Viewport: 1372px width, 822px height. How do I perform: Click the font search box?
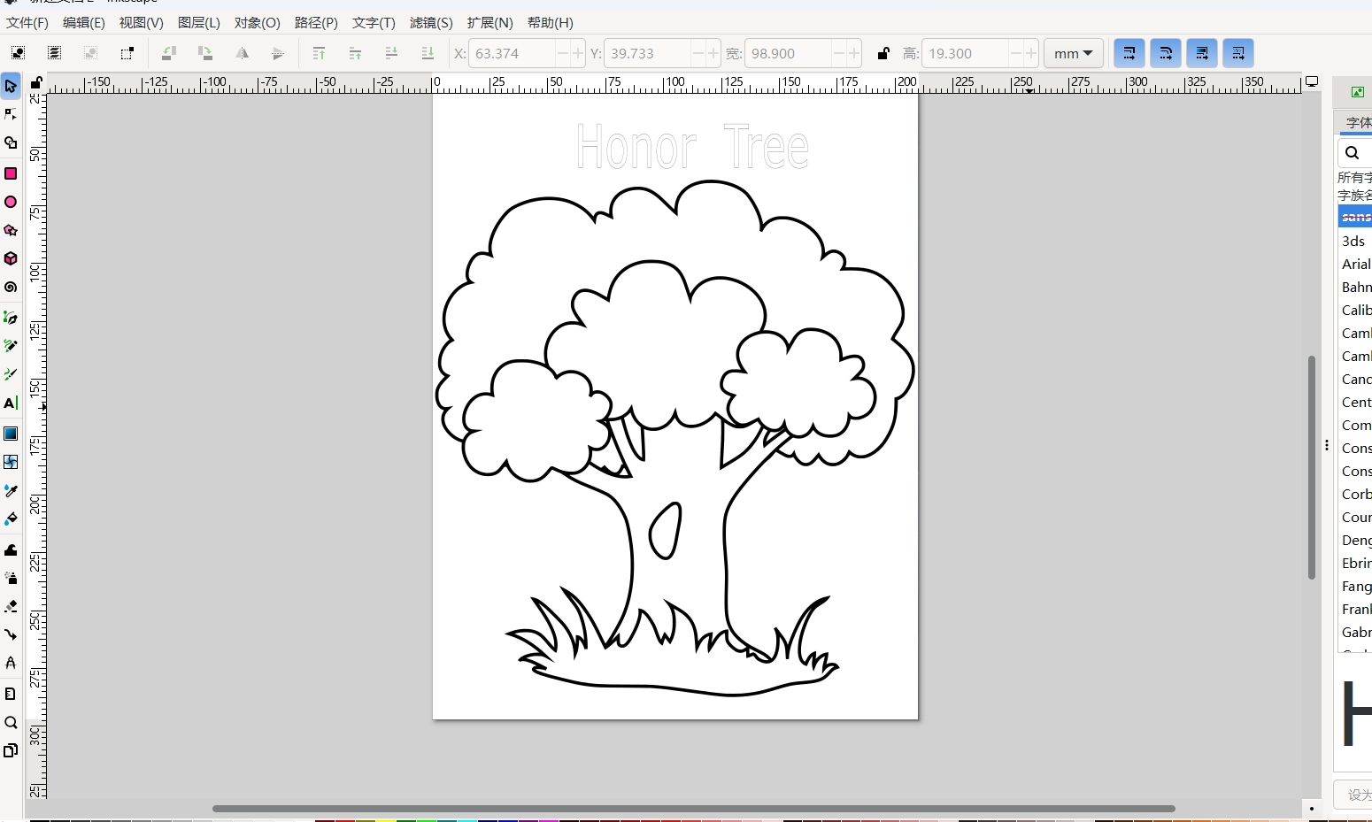point(1355,152)
